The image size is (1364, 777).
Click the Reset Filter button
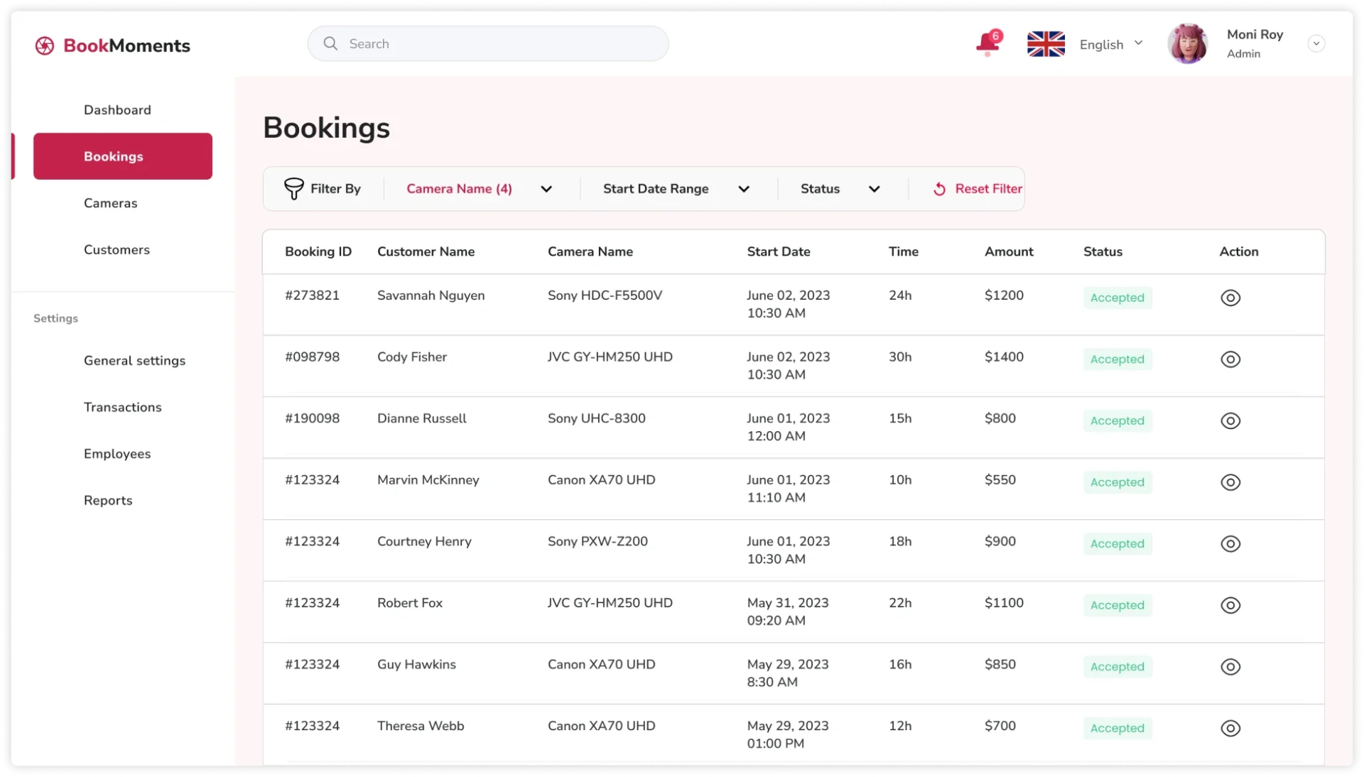click(x=978, y=189)
